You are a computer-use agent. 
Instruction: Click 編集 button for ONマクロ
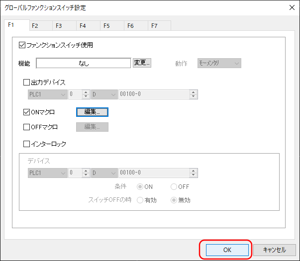92,112
